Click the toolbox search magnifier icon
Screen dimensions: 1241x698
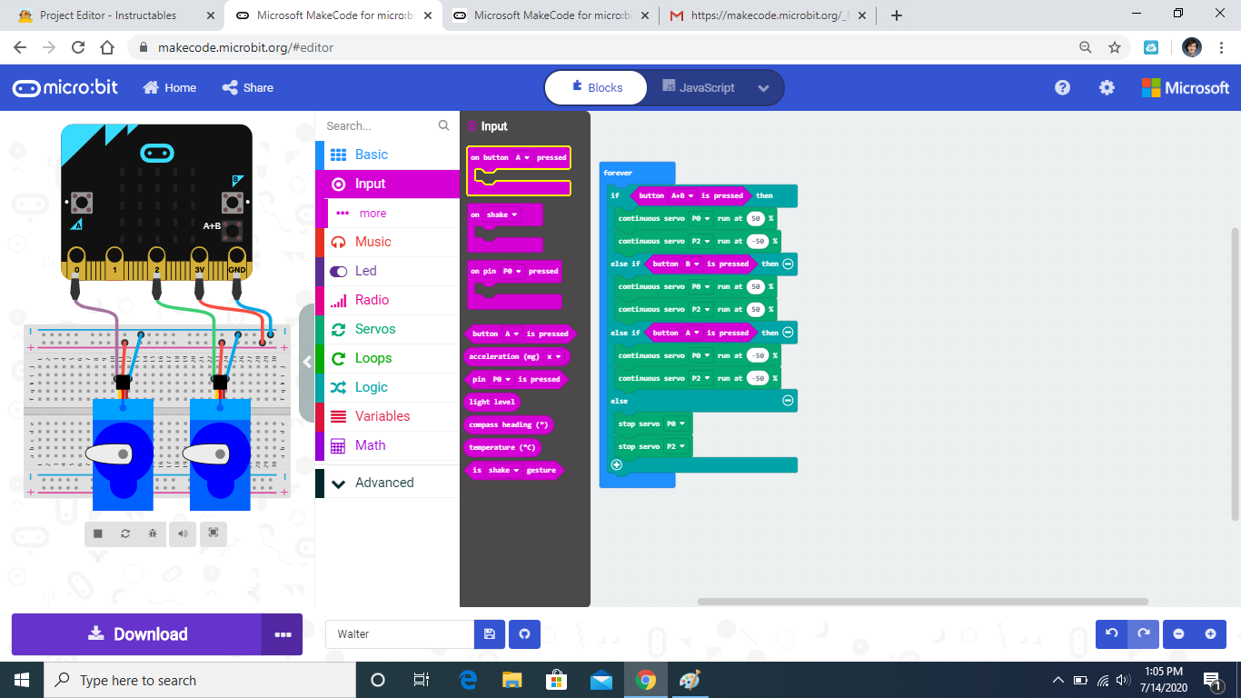(x=443, y=125)
